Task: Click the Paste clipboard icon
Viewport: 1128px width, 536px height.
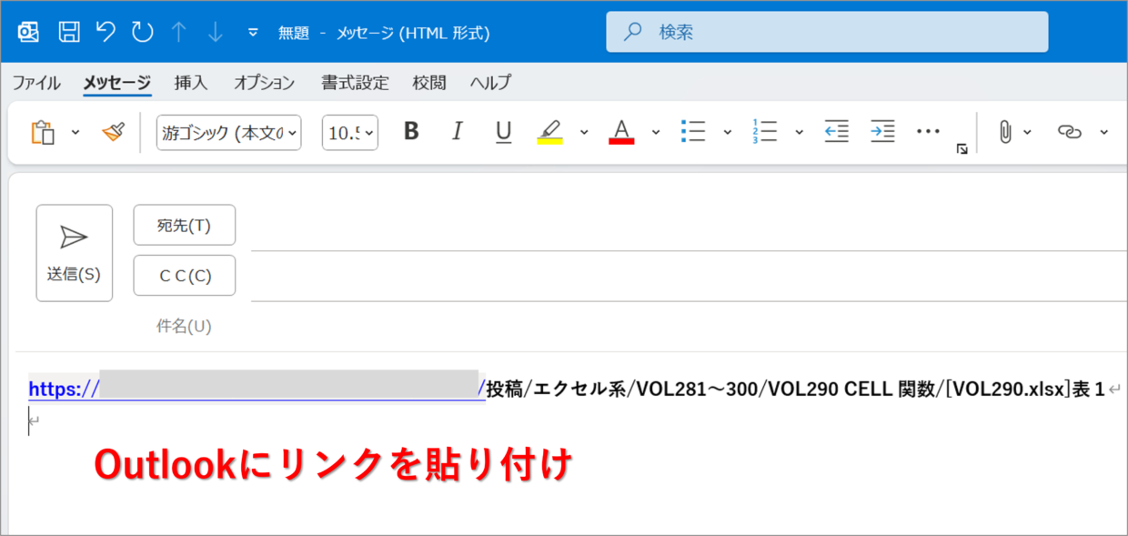Action: click(x=43, y=132)
